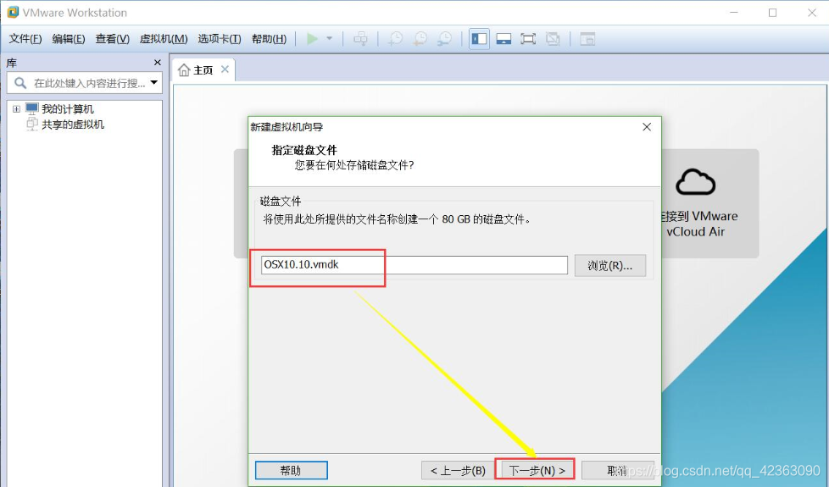Minimize the VMware Workstation window
Image resolution: width=829 pixels, height=487 pixels.
tap(734, 13)
